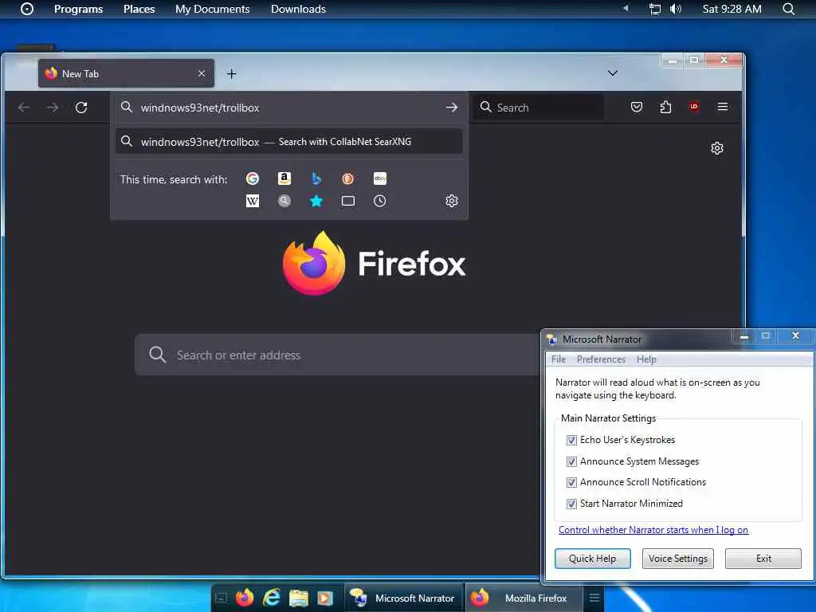The image size is (816, 612).
Task: Select Amazon search engine icon
Action: pyautogui.click(x=284, y=178)
